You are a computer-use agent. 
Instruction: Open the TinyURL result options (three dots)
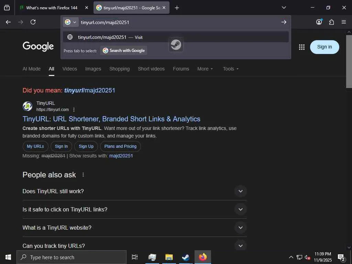tap(74, 110)
